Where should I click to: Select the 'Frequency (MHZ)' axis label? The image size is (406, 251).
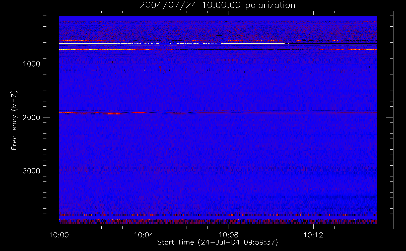[x=14, y=120]
